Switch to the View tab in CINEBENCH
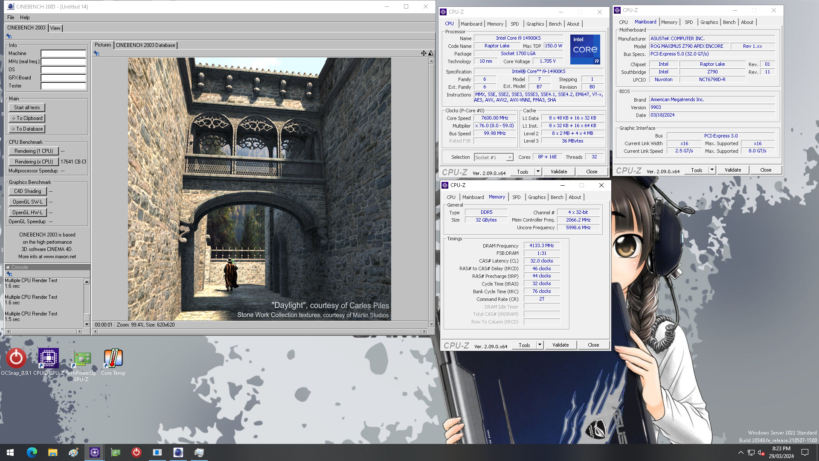 pos(55,28)
